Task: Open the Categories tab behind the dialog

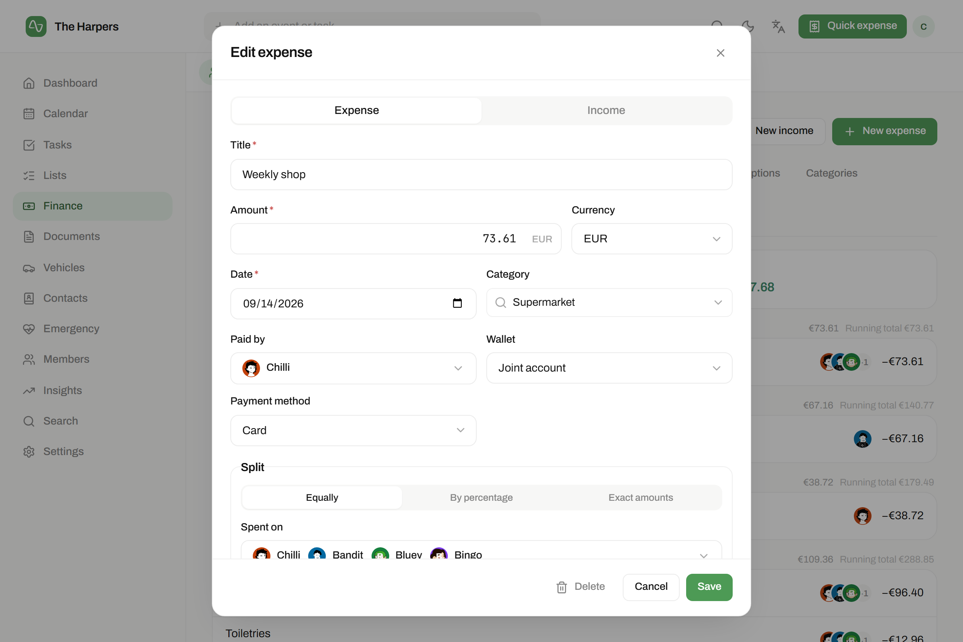Action: [x=831, y=173]
